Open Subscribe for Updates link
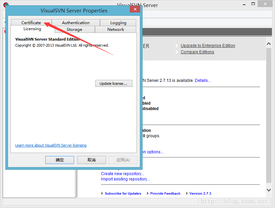The image size is (275, 208). [x=123, y=194]
